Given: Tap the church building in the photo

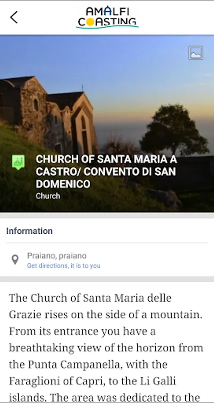Looking at the screenshot, I should (47, 114).
